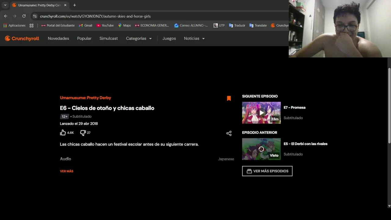The width and height of the screenshot is (391, 220).
Task: Open a new tab with plus button
Action: [75, 5]
